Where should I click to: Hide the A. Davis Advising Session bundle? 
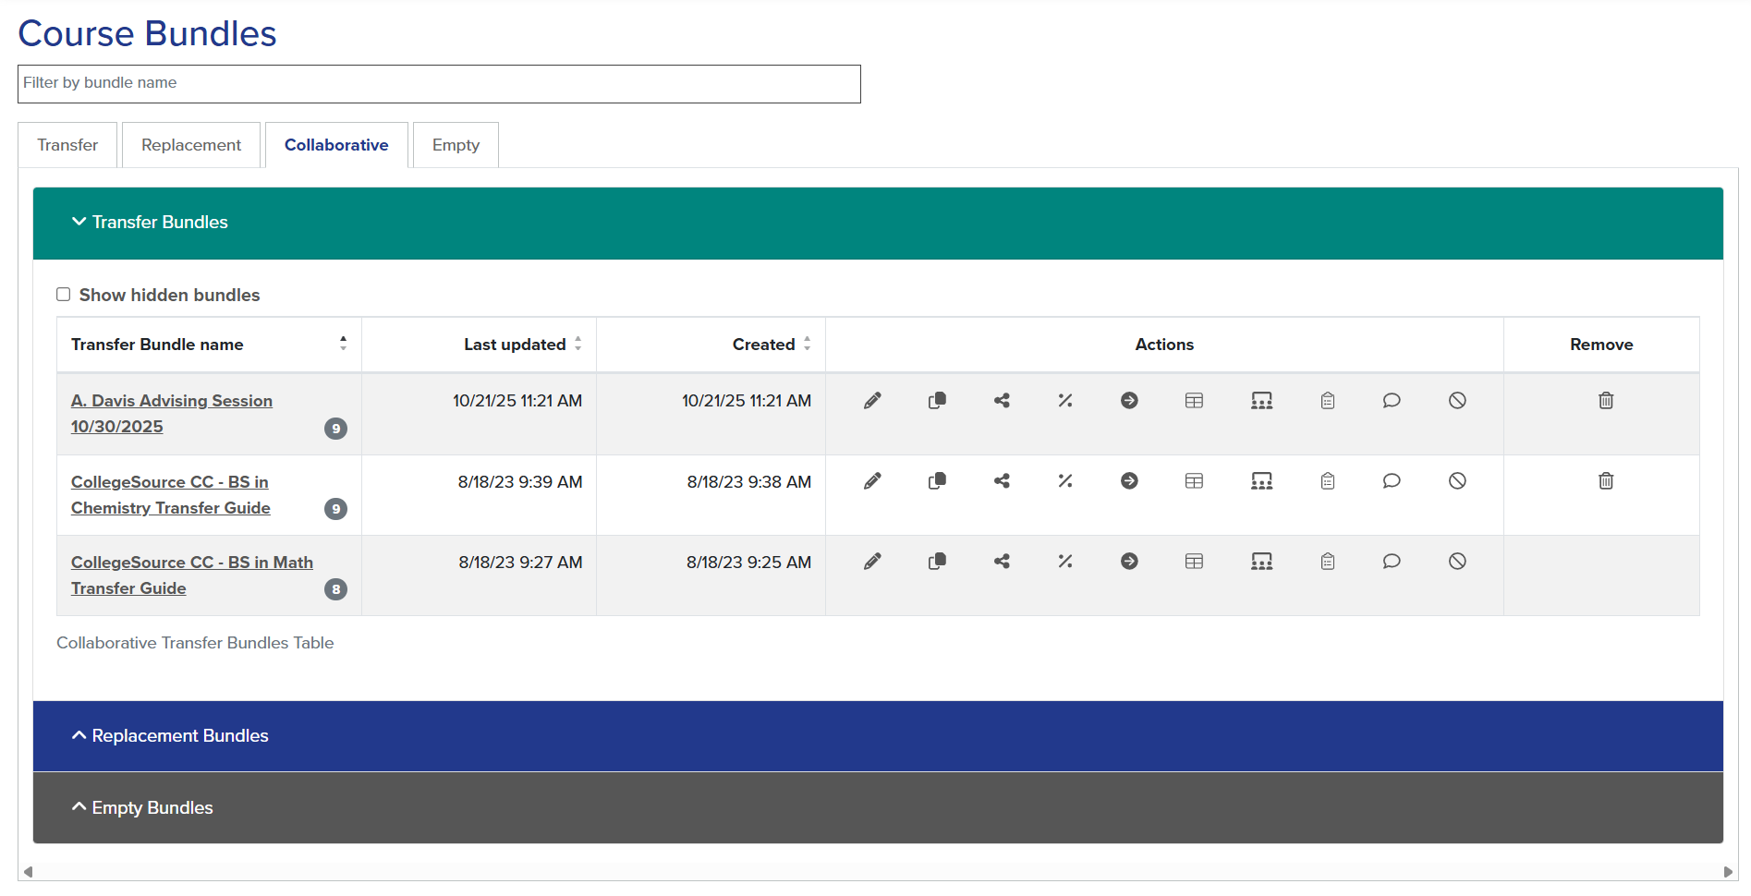(1457, 401)
